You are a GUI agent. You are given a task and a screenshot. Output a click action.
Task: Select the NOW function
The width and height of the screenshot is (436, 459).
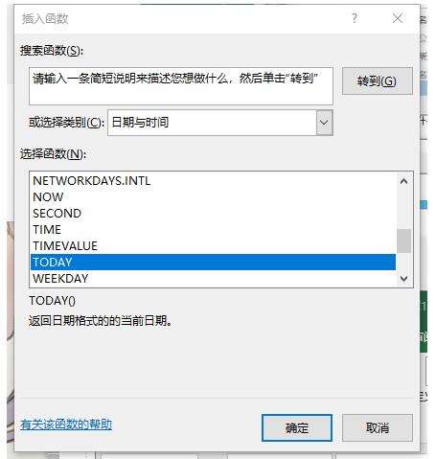point(213,197)
